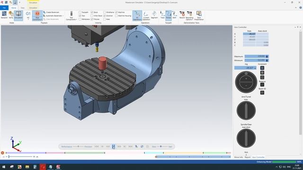The height and width of the screenshot is (170, 303).
Task: Select Trace toolpath mode
Action: click(162, 15)
